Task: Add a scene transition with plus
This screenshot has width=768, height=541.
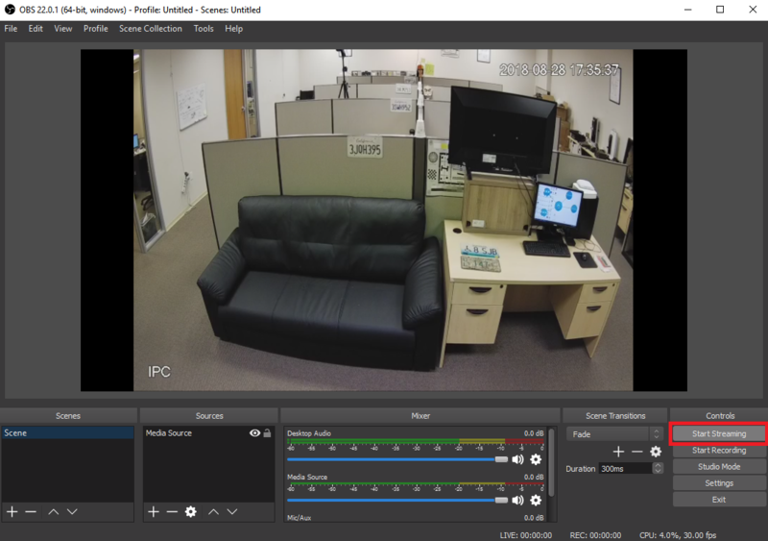Action: click(x=618, y=452)
